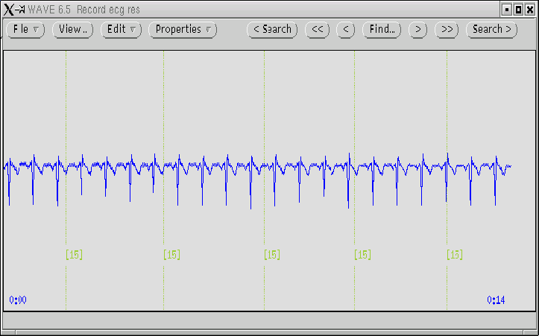Open the Find... dialog

(382, 30)
